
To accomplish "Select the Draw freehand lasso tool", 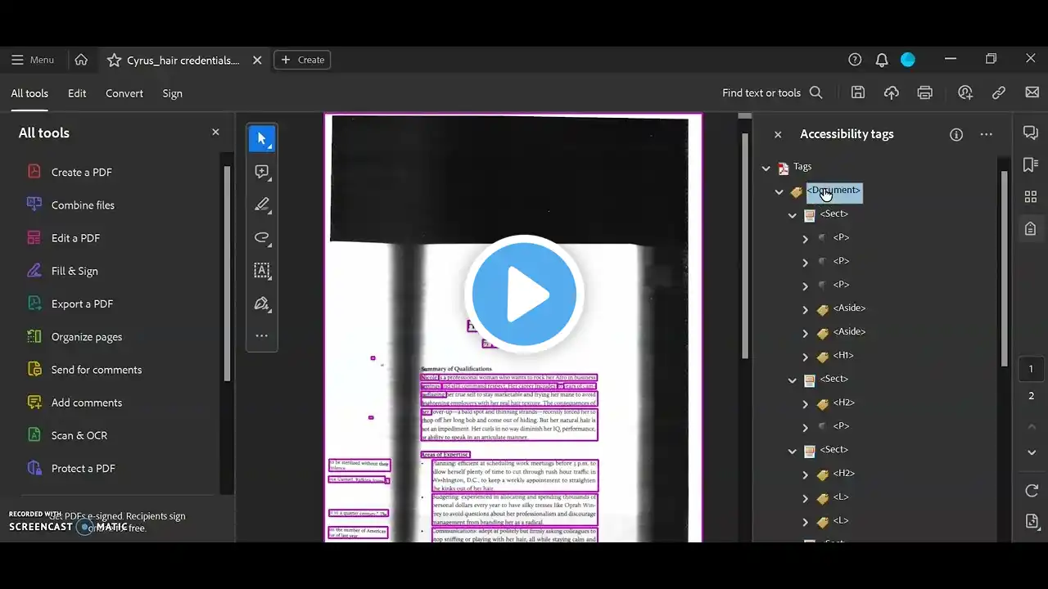I will pyautogui.click(x=262, y=238).
